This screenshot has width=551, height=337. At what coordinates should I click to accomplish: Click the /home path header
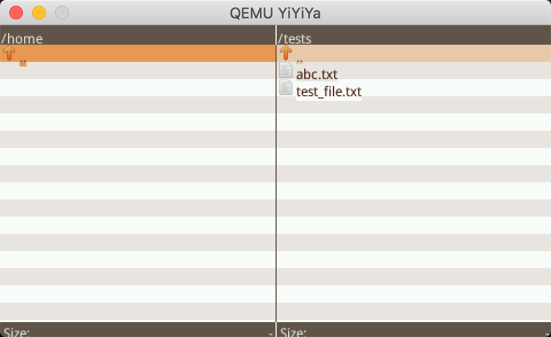click(22, 38)
